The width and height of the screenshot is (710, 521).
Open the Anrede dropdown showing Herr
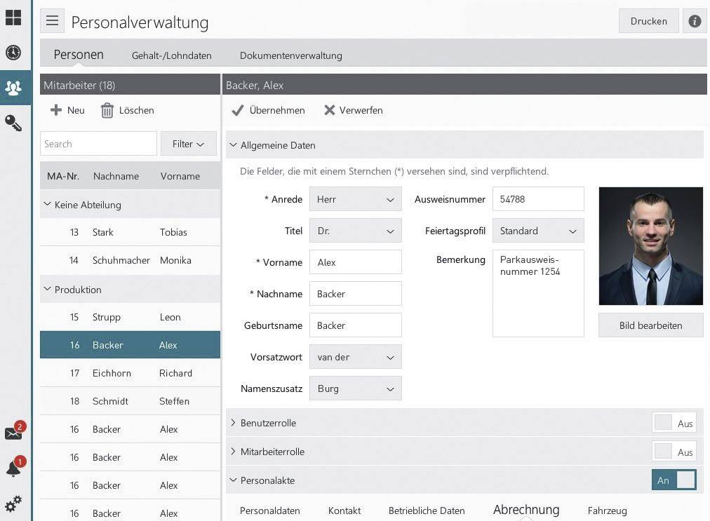coord(354,199)
